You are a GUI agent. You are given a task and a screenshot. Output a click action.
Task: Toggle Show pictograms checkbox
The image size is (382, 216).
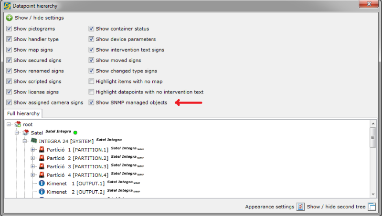pos(9,29)
